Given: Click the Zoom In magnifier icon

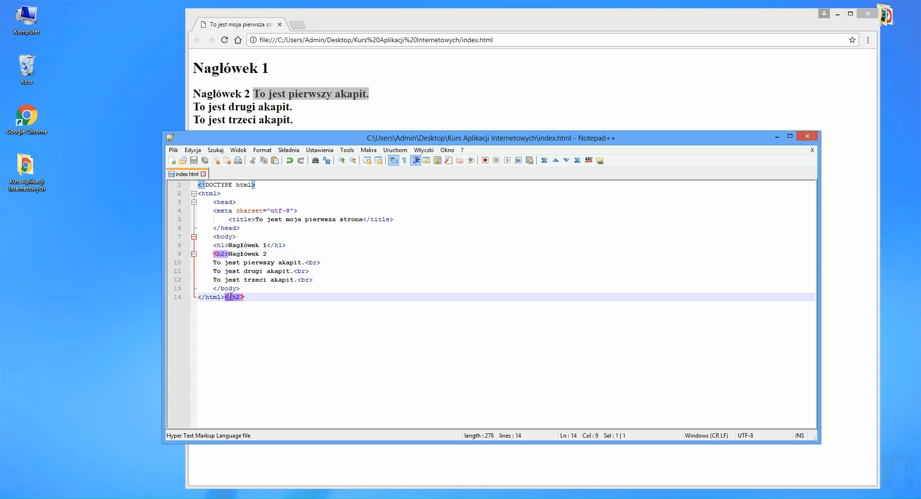Looking at the screenshot, I should [342, 161].
